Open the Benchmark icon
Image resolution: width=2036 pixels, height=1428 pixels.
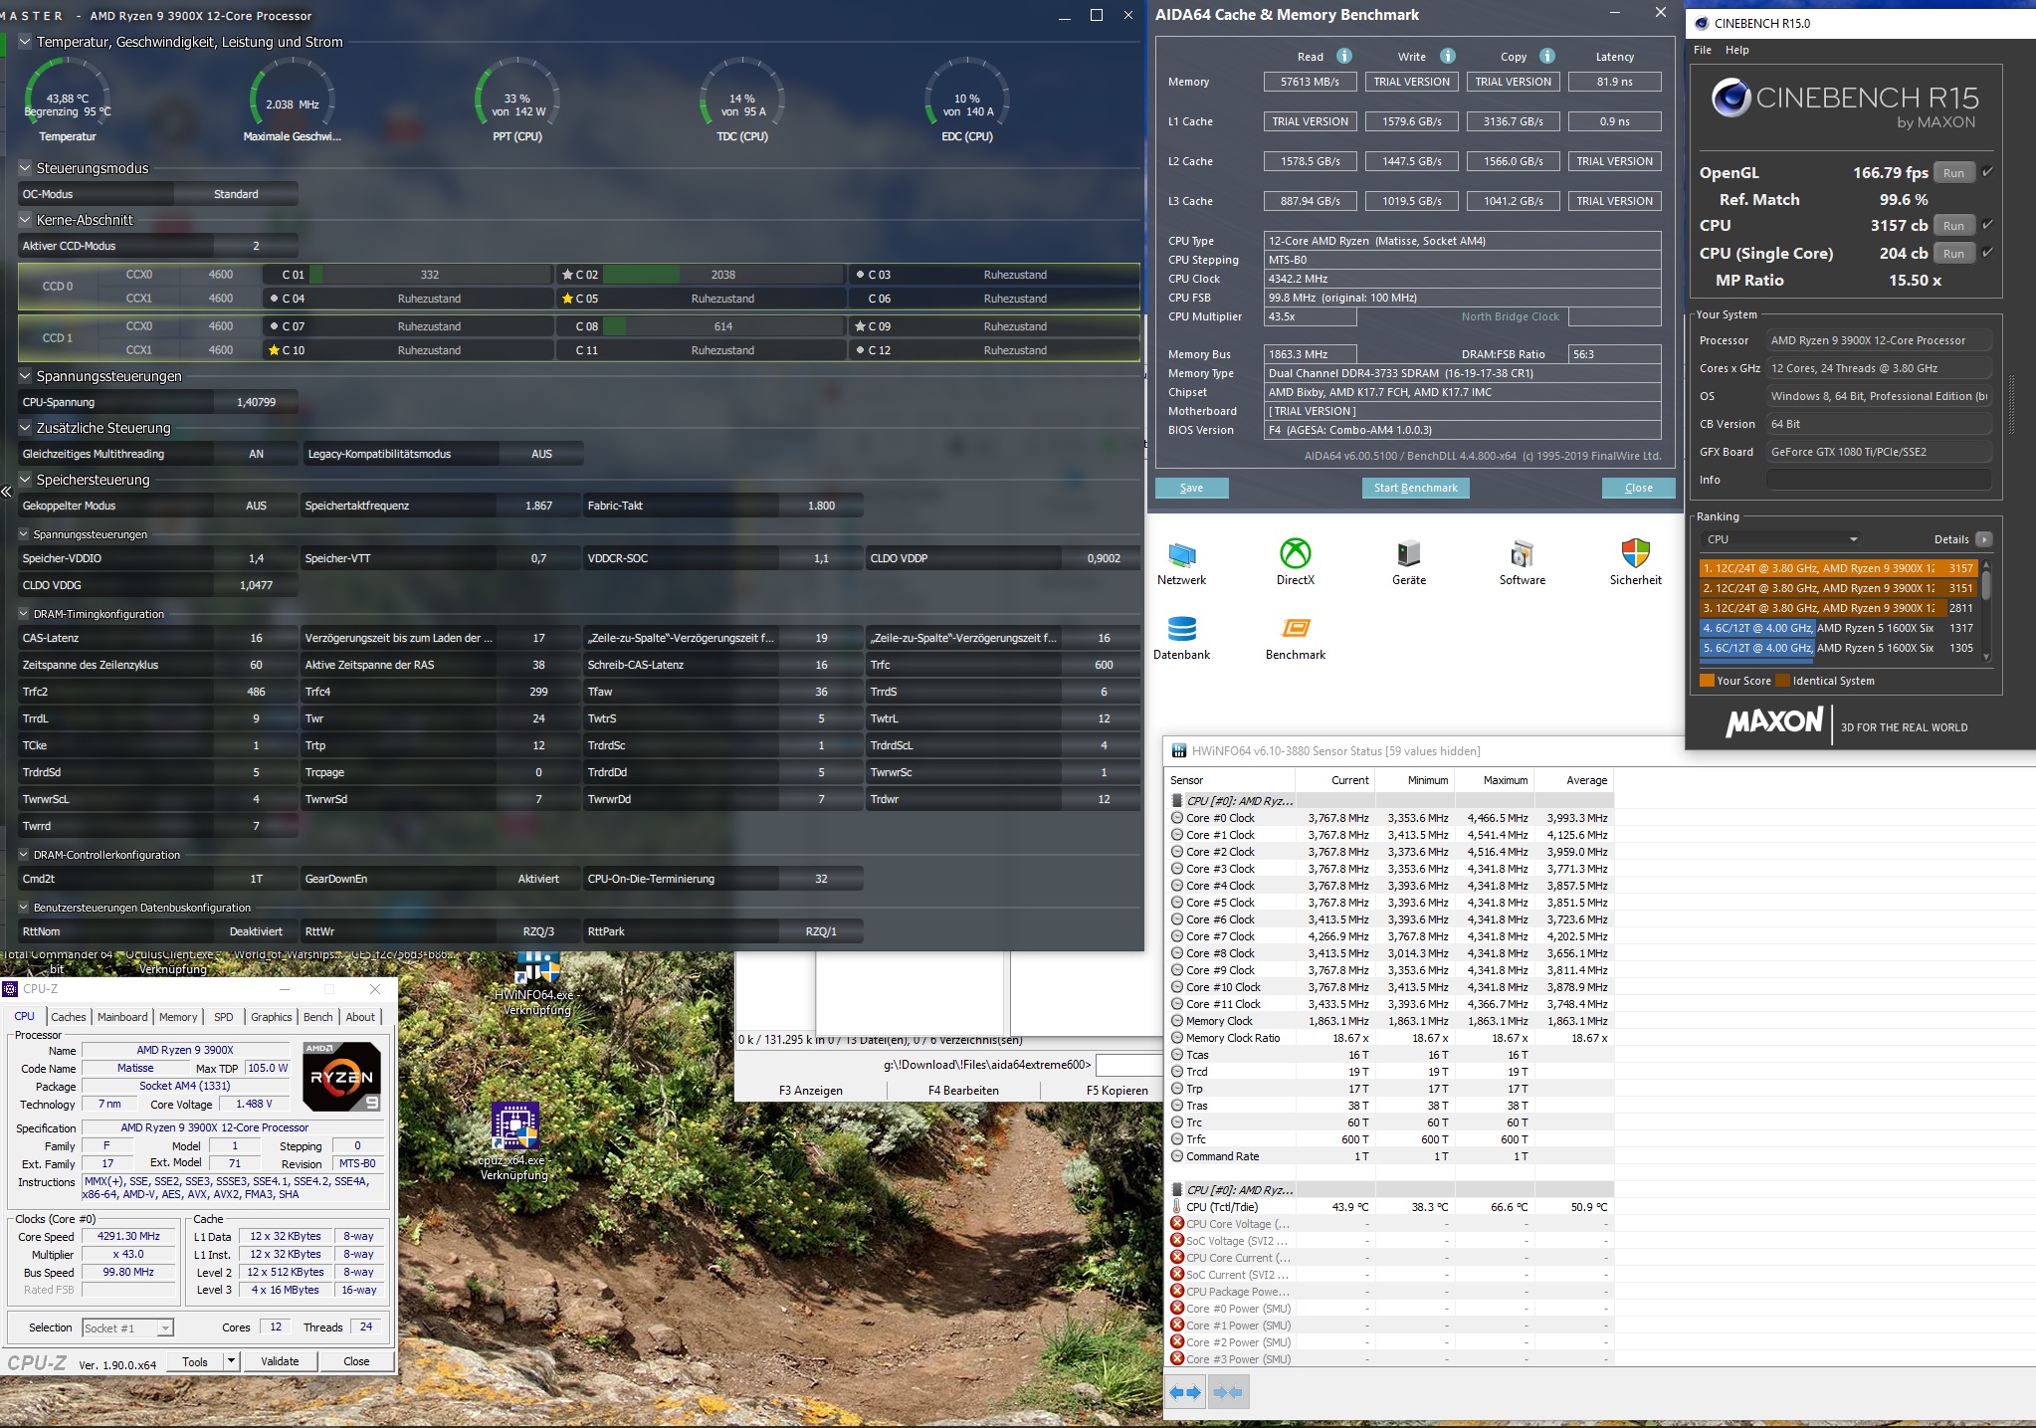pos(1295,629)
